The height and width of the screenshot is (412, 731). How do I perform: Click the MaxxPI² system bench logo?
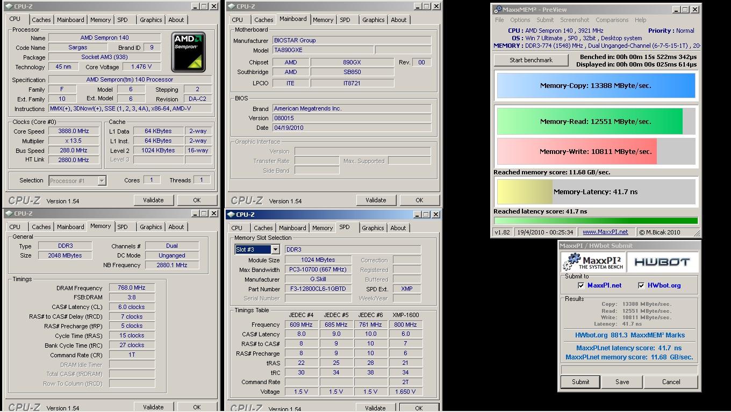593,262
